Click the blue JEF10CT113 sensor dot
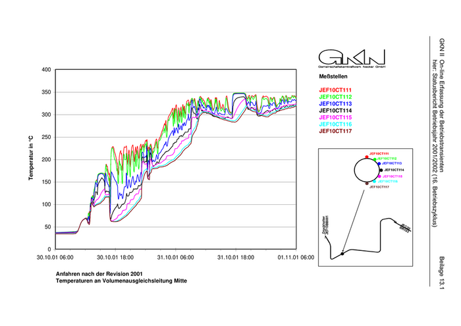The image size is (461, 326). 379,164
